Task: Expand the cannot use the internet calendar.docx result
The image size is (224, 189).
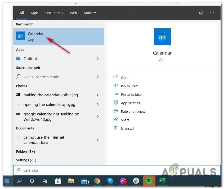Action: 98,140
